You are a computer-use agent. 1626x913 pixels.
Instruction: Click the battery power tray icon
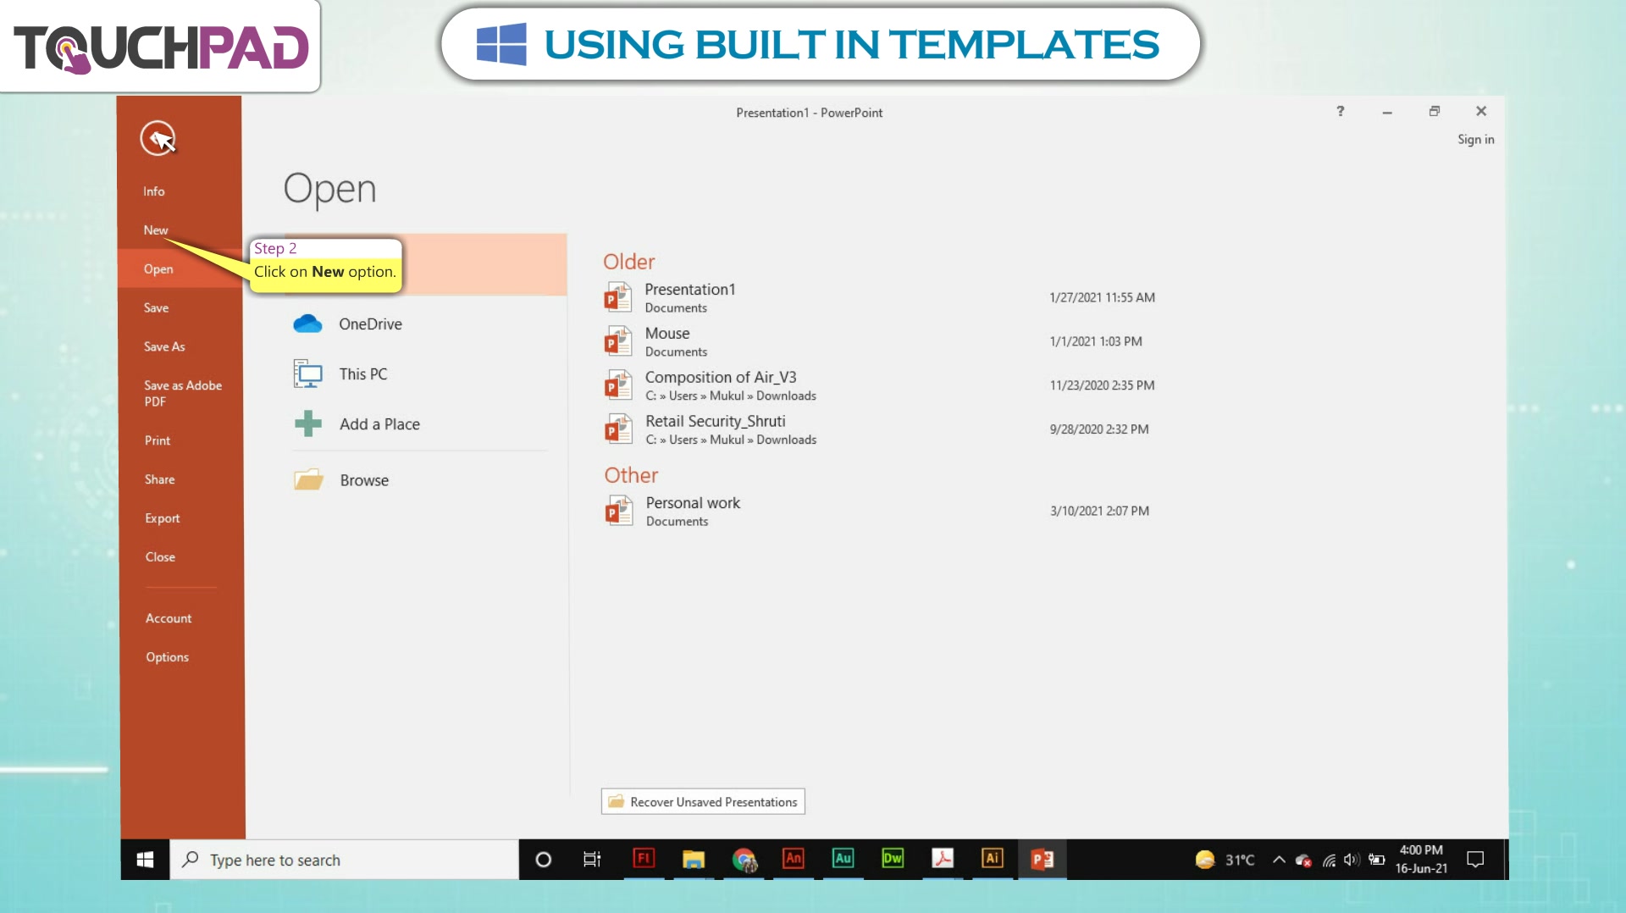click(x=1377, y=860)
